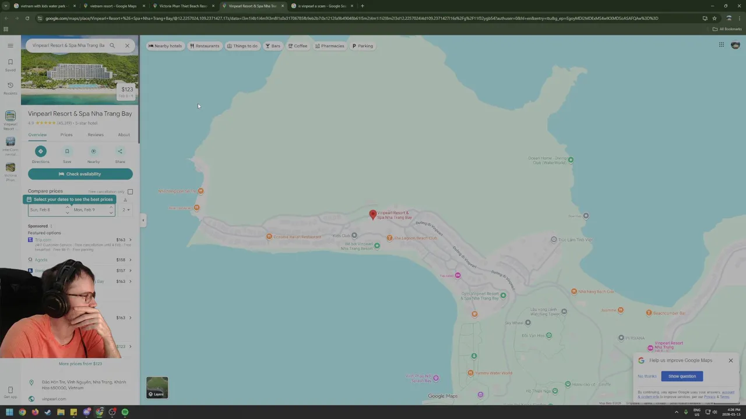Switch to 'Victoria Phan Thiet Beach Resort' browser tab
The width and height of the screenshot is (746, 419).
pyautogui.click(x=184, y=6)
